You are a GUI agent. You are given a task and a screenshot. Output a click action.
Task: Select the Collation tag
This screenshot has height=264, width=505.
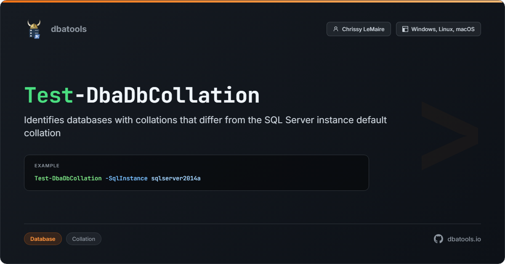tap(84, 239)
